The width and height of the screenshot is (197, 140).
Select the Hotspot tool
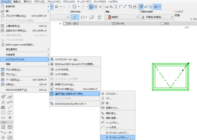point(10,118)
